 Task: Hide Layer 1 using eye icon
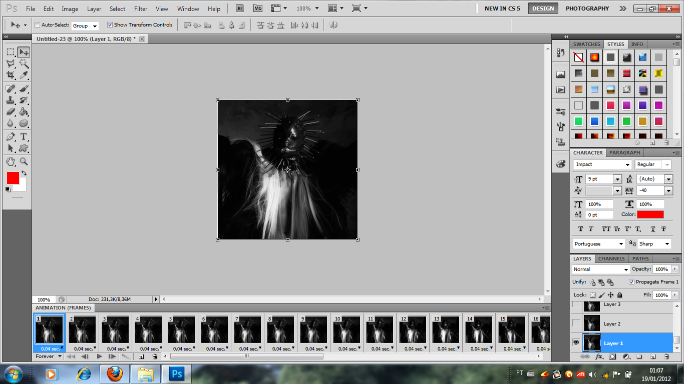576,343
